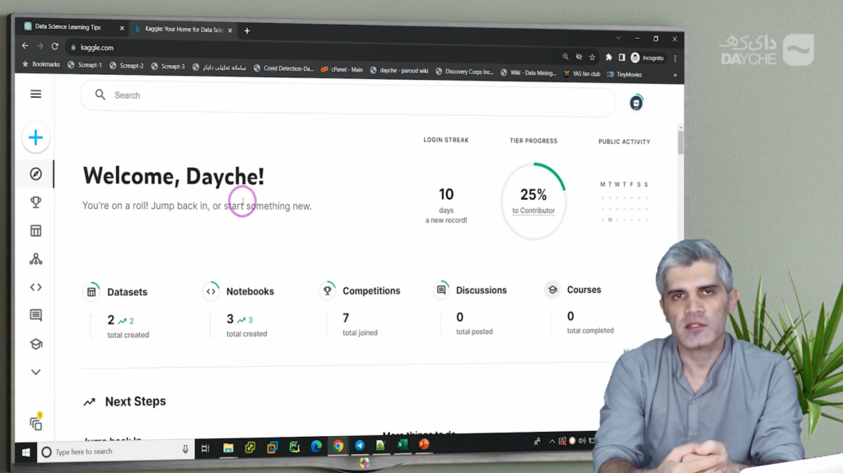Select the compass Home icon in sidebar
Viewport: 843px width, 473px height.
(35, 174)
